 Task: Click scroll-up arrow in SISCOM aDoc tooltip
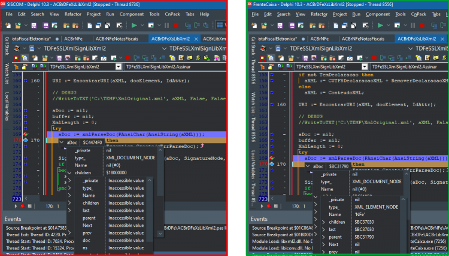pyautogui.click(x=160, y=150)
